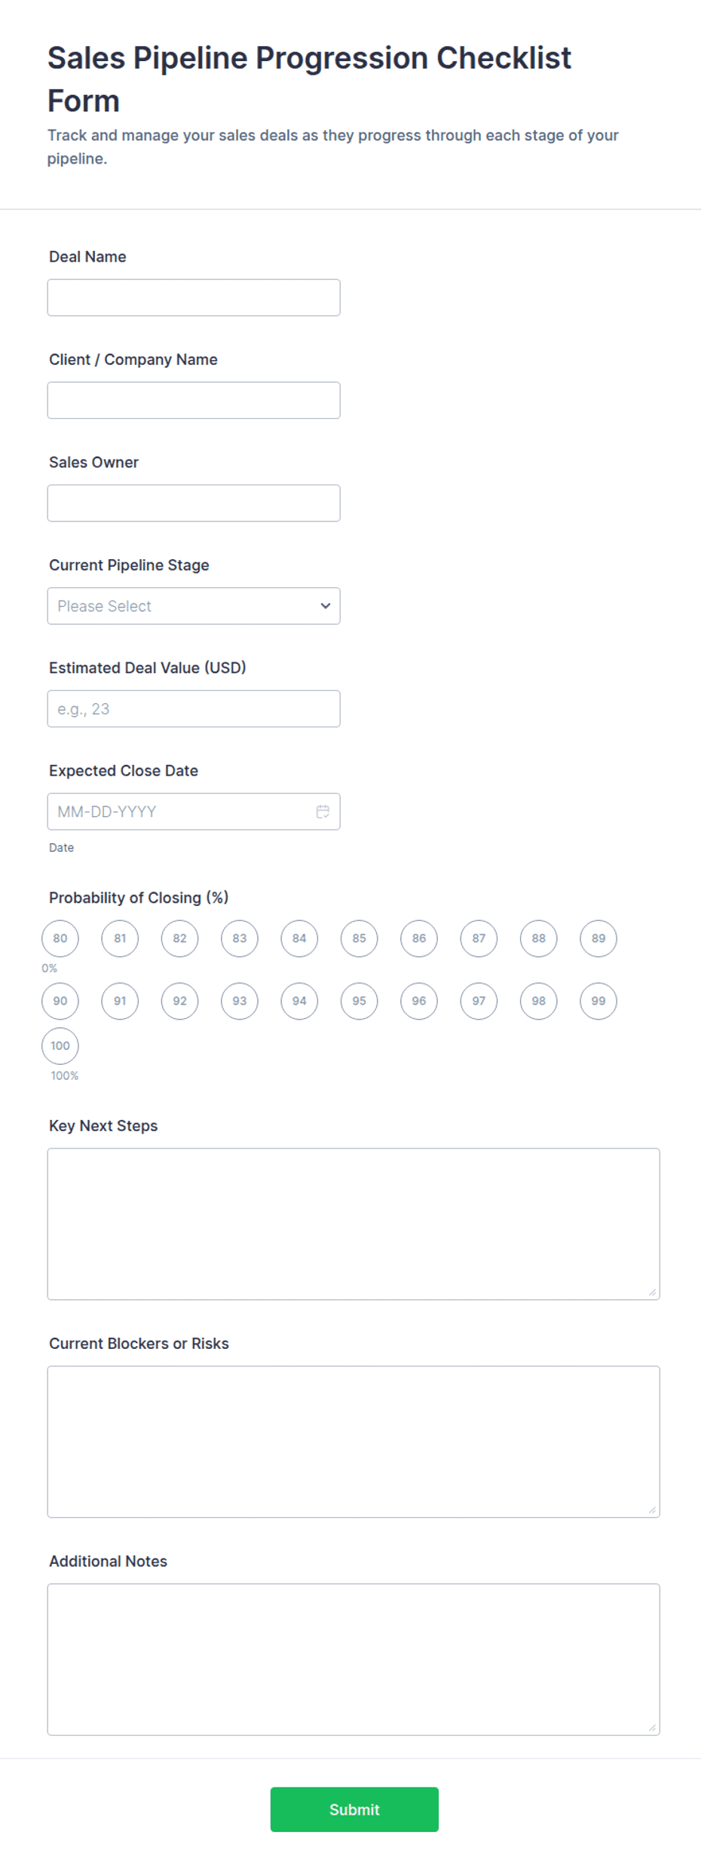Submit the sales pipeline form

[x=354, y=1809]
